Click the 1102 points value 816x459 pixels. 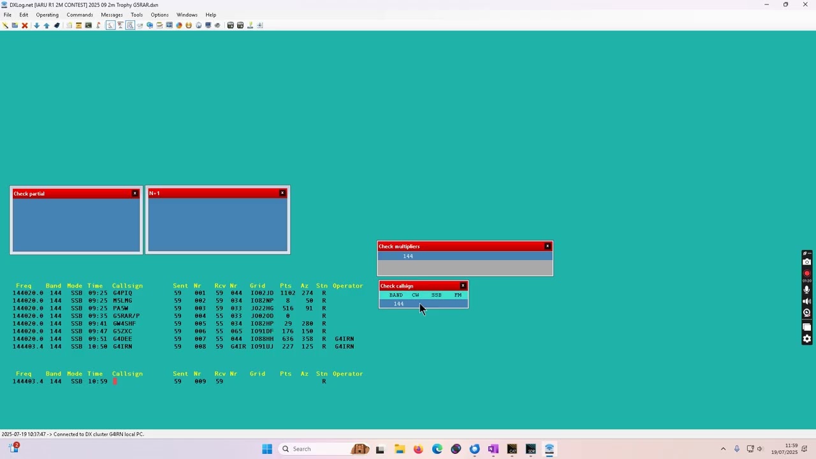coord(288,293)
